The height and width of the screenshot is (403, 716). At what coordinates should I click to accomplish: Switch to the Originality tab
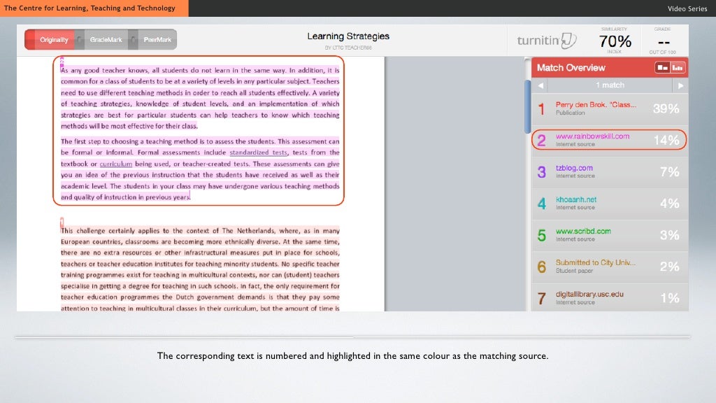pos(53,40)
